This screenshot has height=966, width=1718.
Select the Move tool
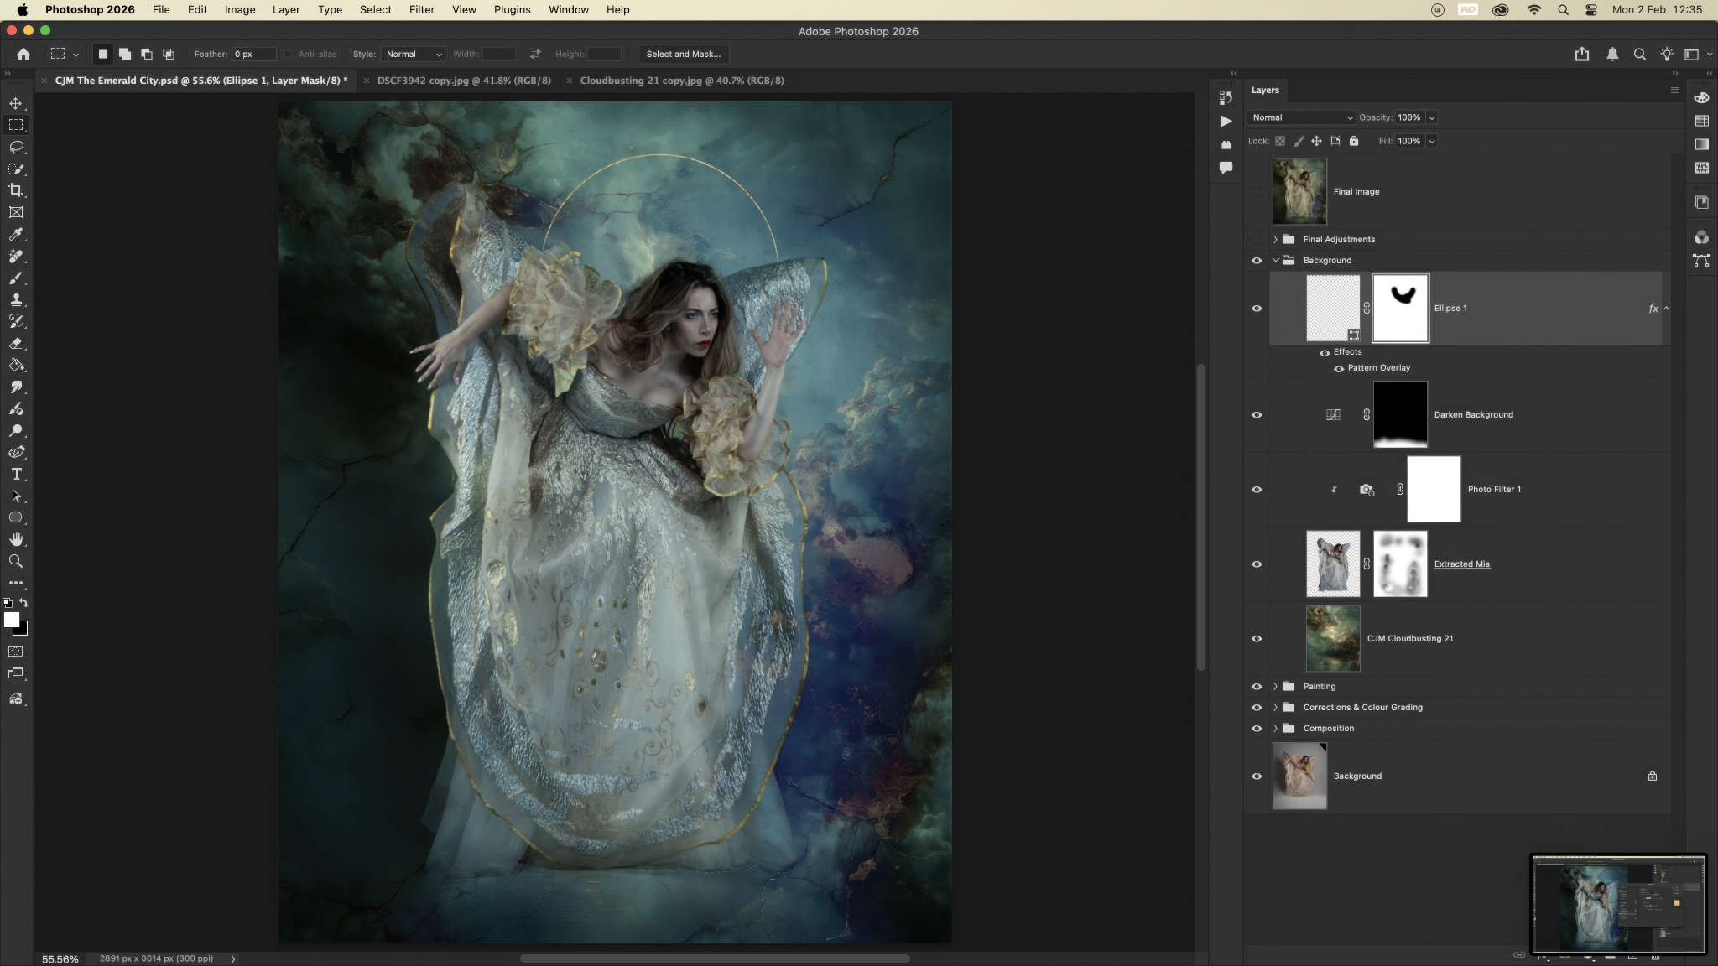point(16,103)
